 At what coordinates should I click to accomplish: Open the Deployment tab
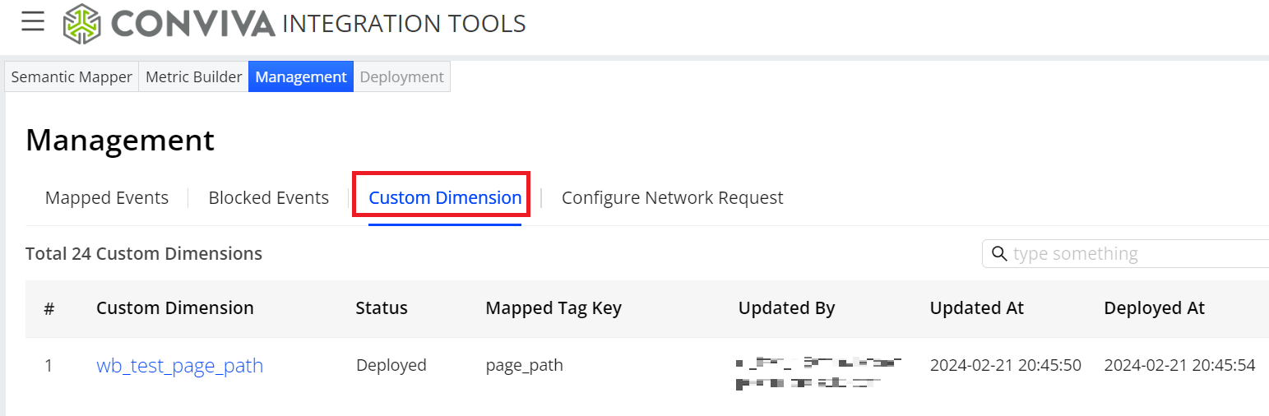401,77
